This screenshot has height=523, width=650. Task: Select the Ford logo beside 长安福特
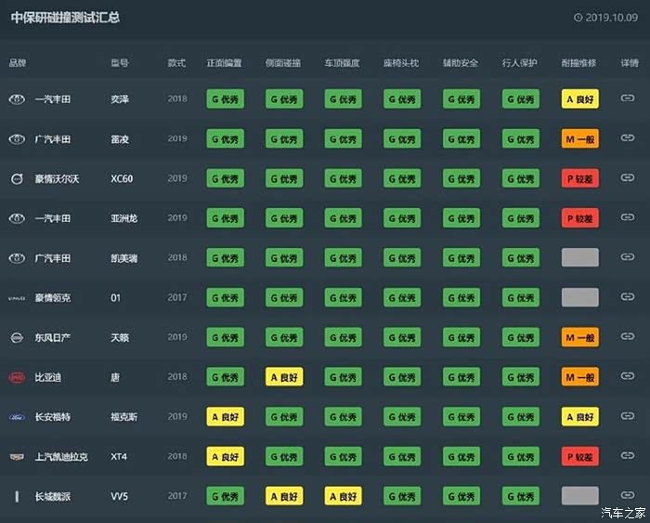(x=17, y=417)
